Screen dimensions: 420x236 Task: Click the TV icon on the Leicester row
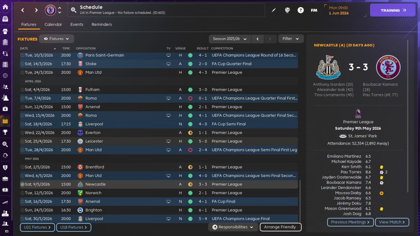point(168,141)
